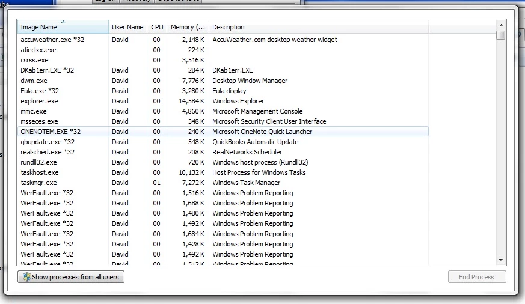Select WerFault.exe row with 1,516 K memory

point(223,193)
